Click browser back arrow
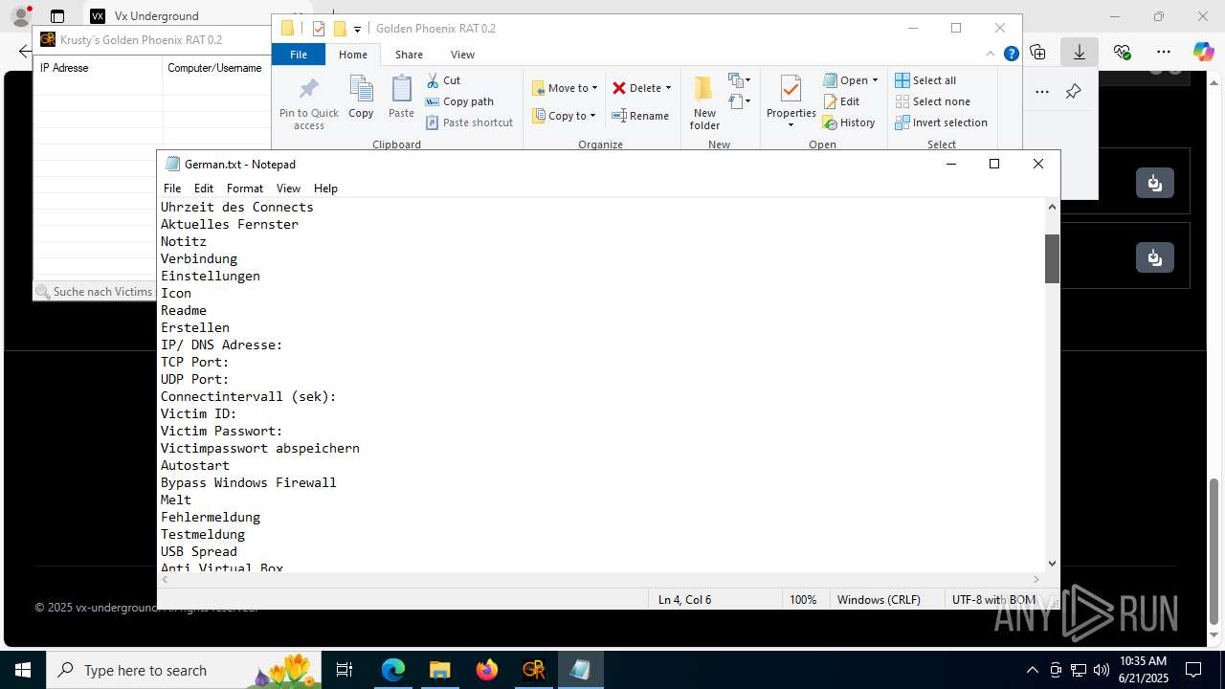The height and width of the screenshot is (689, 1225). click(25, 52)
